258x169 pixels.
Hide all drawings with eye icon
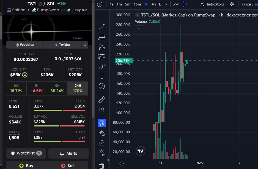click(102, 152)
